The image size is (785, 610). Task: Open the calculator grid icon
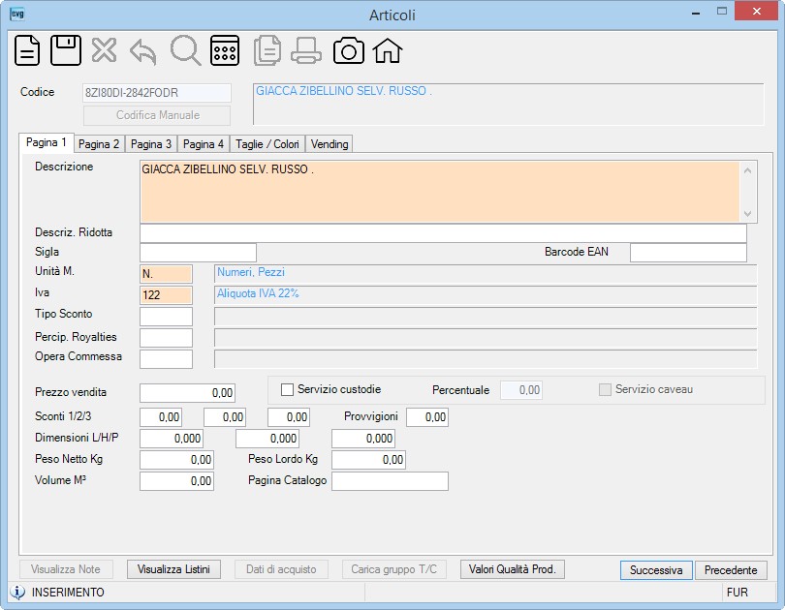point(225,50)
